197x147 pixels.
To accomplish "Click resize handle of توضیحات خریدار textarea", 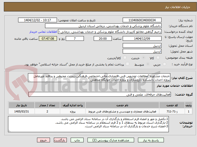I will pyautogui.click(x=9, y=131).
